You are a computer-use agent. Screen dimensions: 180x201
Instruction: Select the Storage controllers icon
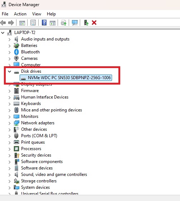click(x=16, y=181)
